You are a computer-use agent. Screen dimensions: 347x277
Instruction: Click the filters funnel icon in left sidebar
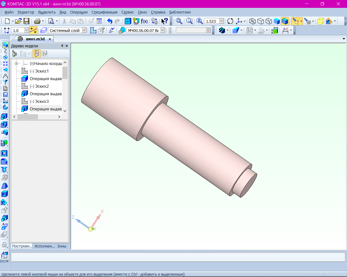[x=5, y=82]
